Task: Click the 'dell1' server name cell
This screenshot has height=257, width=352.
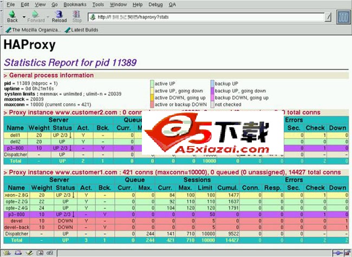Action: (x=15, y=135)
